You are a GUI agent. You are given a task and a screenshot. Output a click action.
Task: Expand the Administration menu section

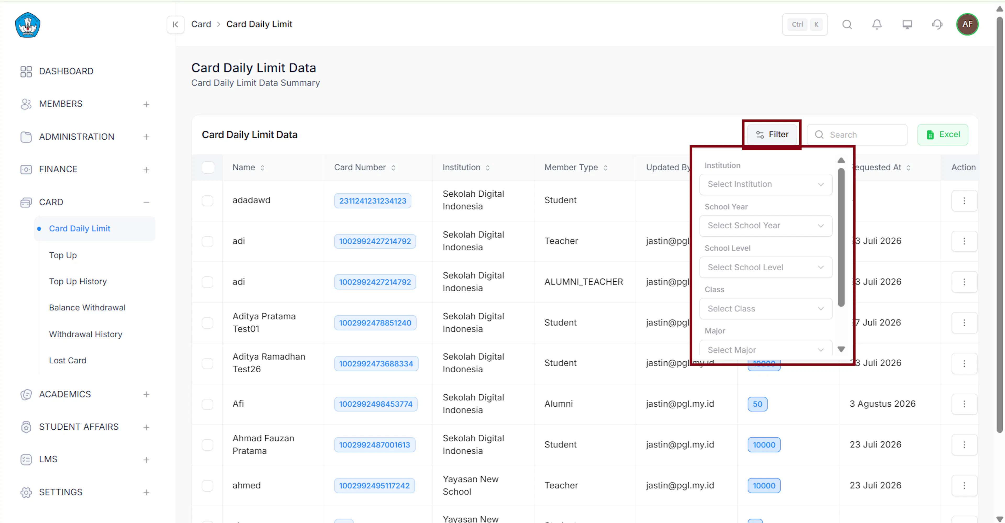(146, 137)
